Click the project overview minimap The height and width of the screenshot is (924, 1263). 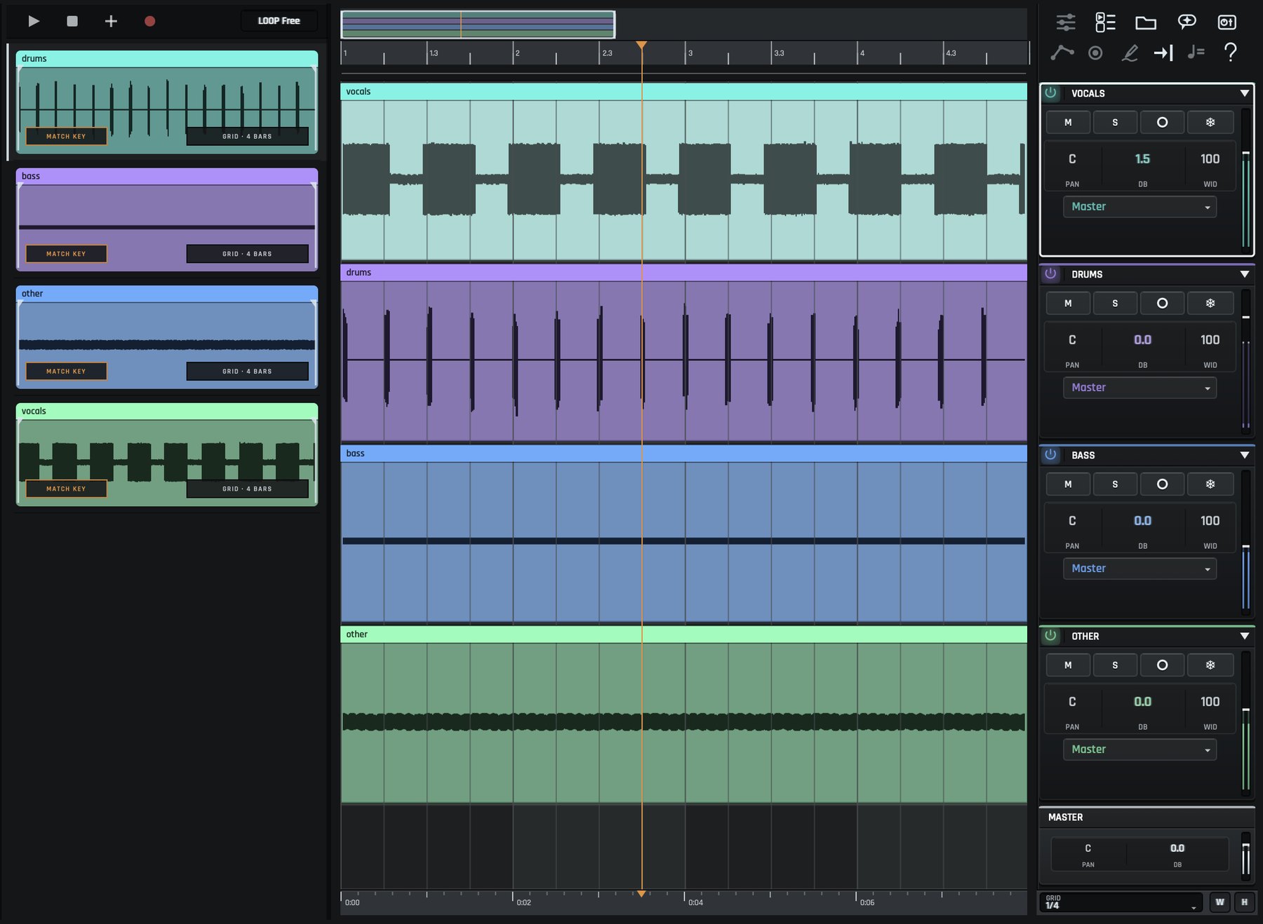pyautogui.click(x=478, y=25)
